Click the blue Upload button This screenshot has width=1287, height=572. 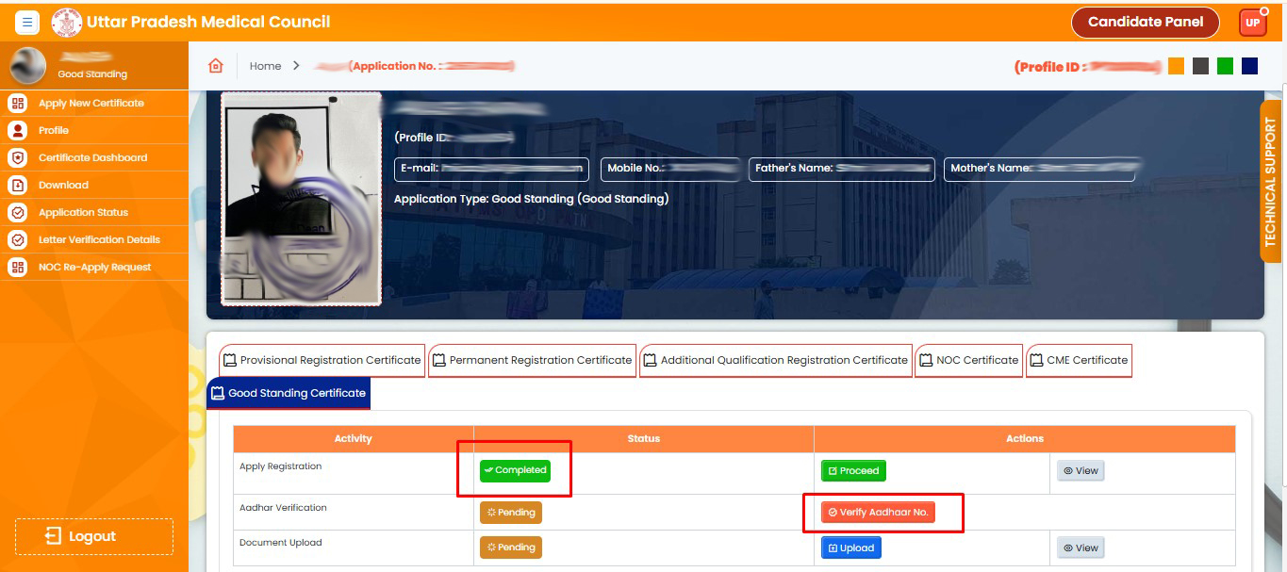(x=850, y=548)
